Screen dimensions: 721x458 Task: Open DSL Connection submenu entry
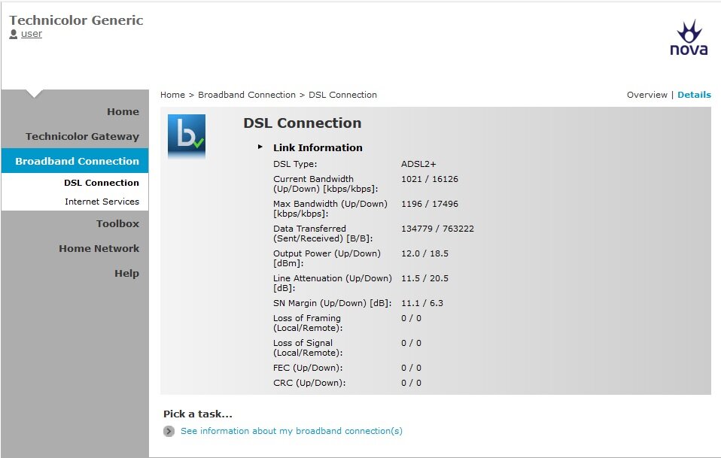tap(101, 183)
